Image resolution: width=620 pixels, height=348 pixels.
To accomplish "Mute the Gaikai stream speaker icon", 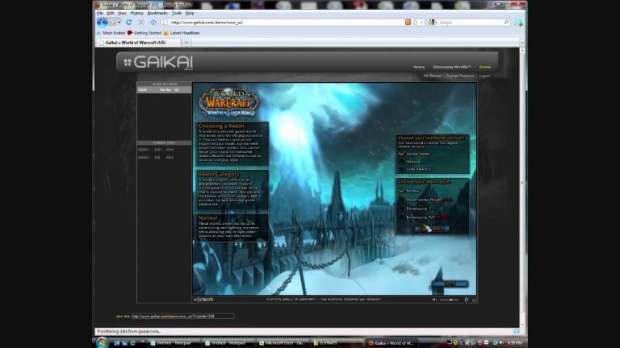I will [434, 300].
